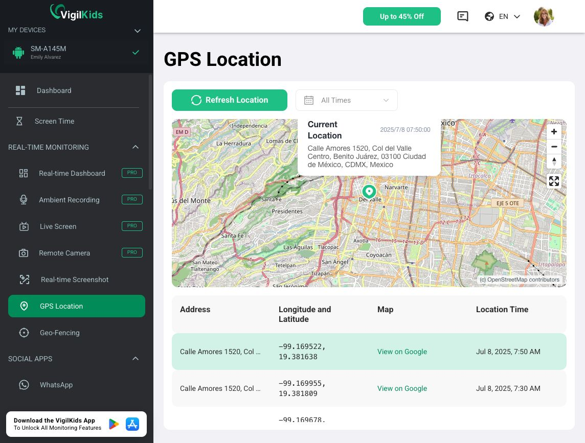Viewport: 585px width, 443px height.
Task: Click the Download the VigilKids App banner text
Action: point(57,424)
